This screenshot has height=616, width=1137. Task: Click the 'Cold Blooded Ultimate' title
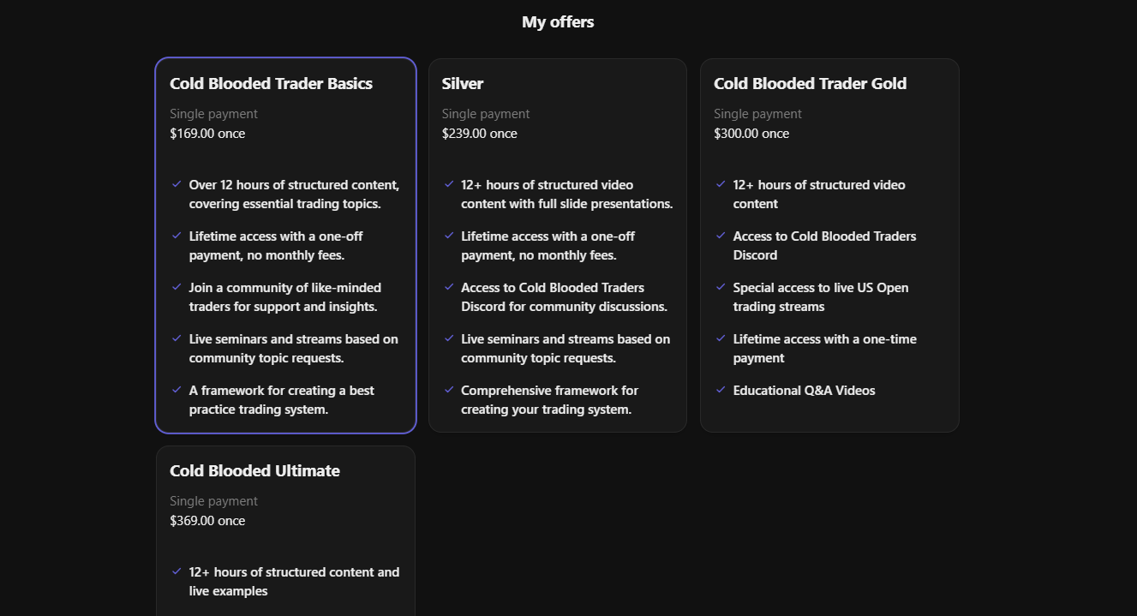coord(254,470)
